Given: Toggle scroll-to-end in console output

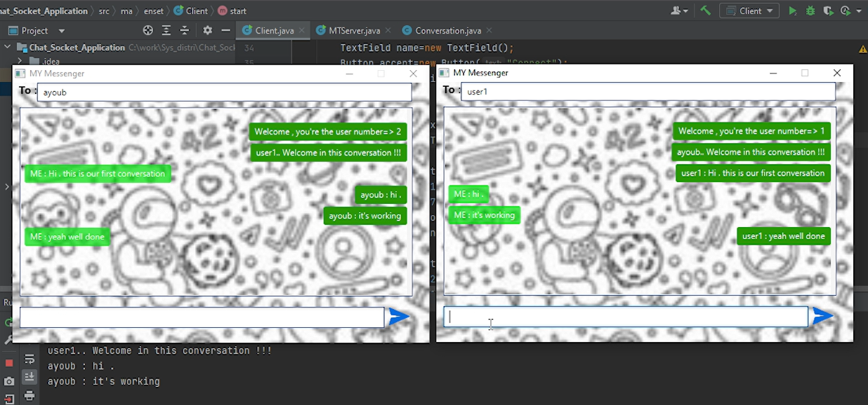Looking at the screenshot, I should [29, 376].
